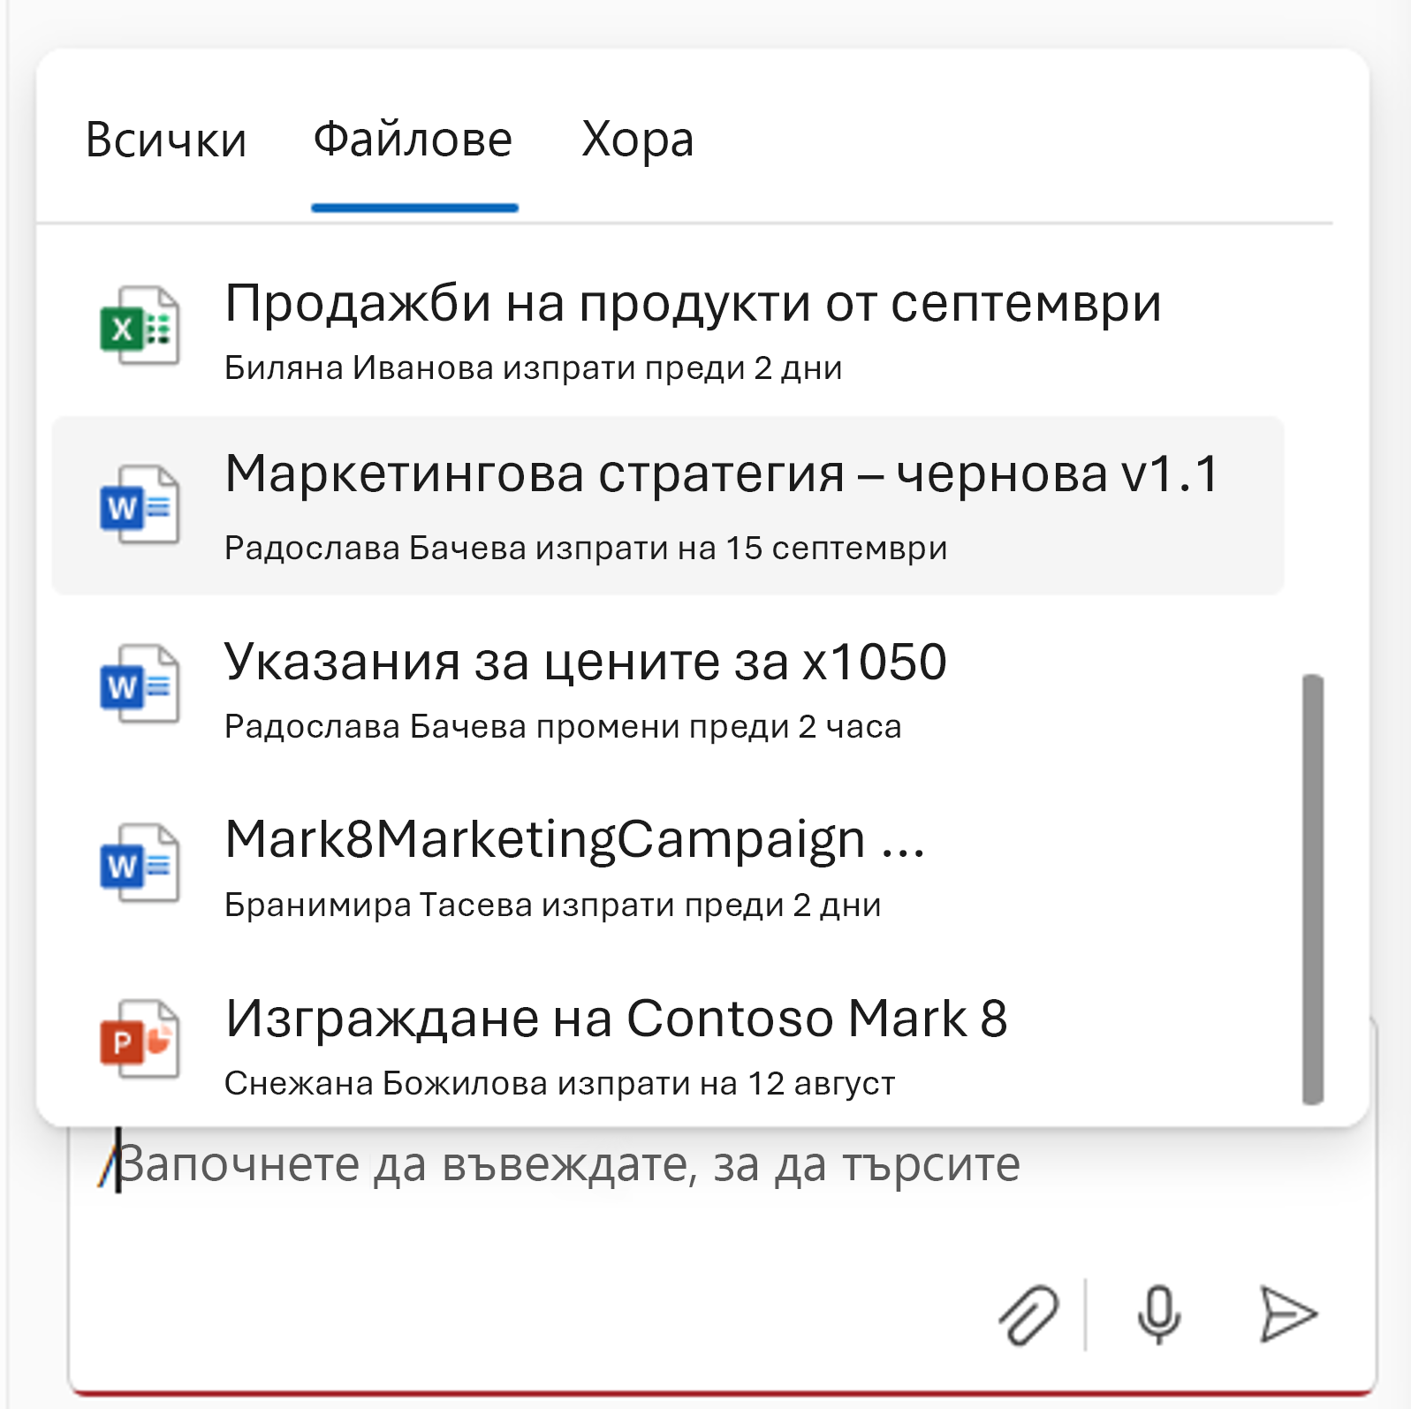
Task: Click the Excel icon for Продажби на продукти
Action: (x=140, y=326)
